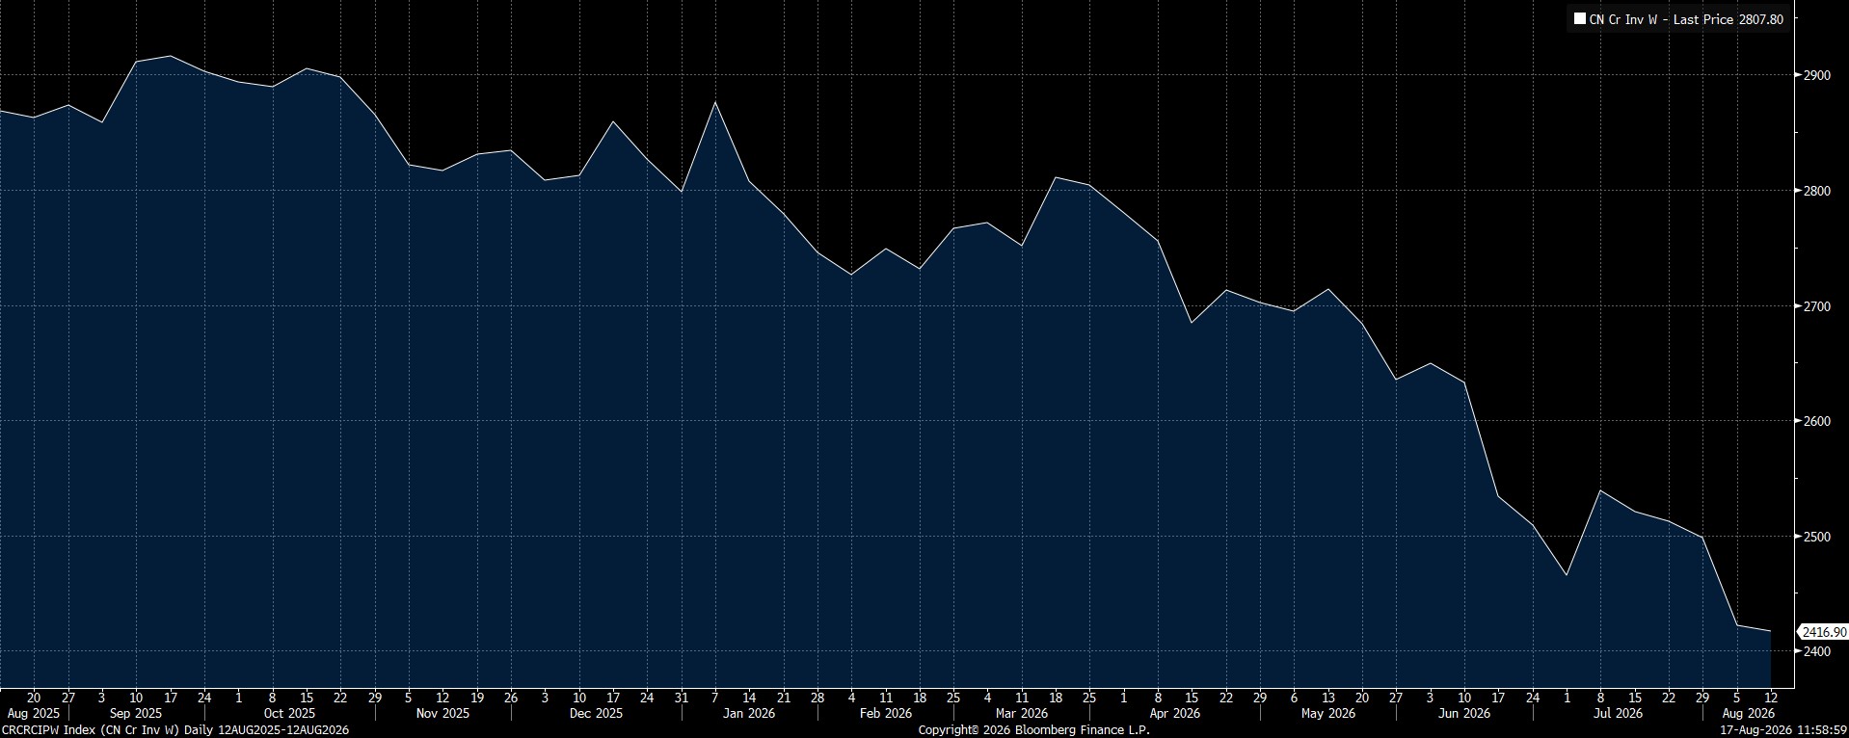1849x738 pixels.
Task: Click the 2400 y-axis label
Action: (1816, 652)
